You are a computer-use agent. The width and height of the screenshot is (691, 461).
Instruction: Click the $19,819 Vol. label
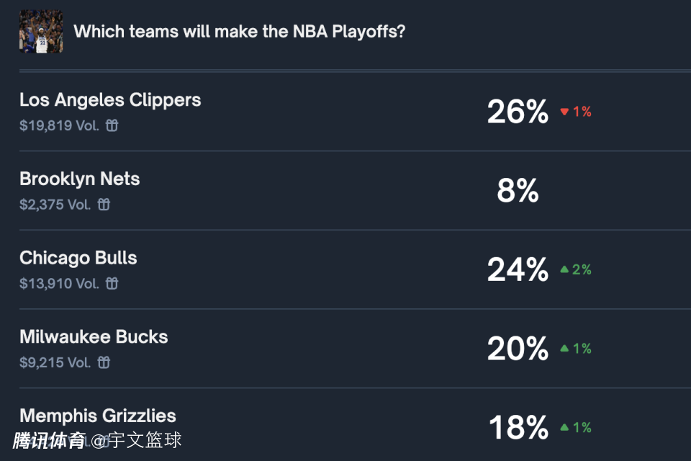(59, 125)
